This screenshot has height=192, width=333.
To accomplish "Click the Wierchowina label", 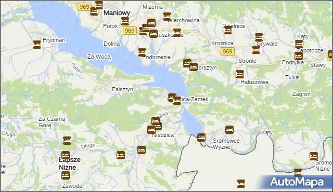I will tap(184, 20).
